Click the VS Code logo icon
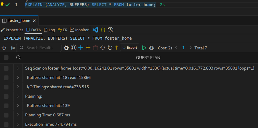Image resolution: width=258 pixels, height=128 pixels. pos(95,30)
